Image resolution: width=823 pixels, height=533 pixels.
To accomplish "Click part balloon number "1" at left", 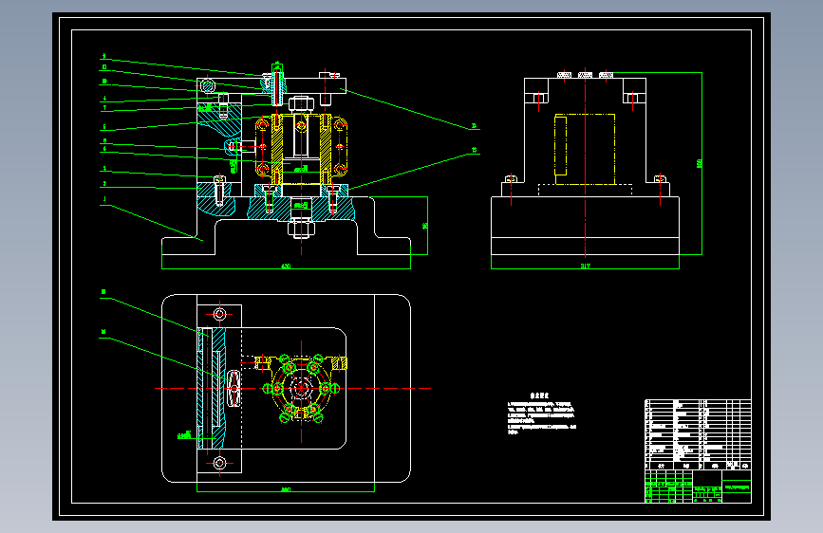I will pyautogui.click(x=104, y=199).
